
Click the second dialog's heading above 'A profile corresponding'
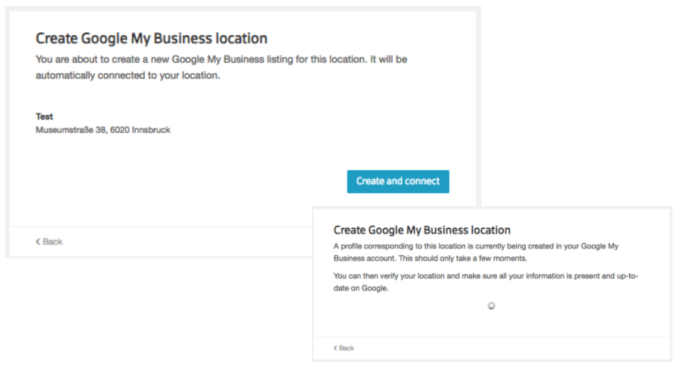(x=422, y=230)
